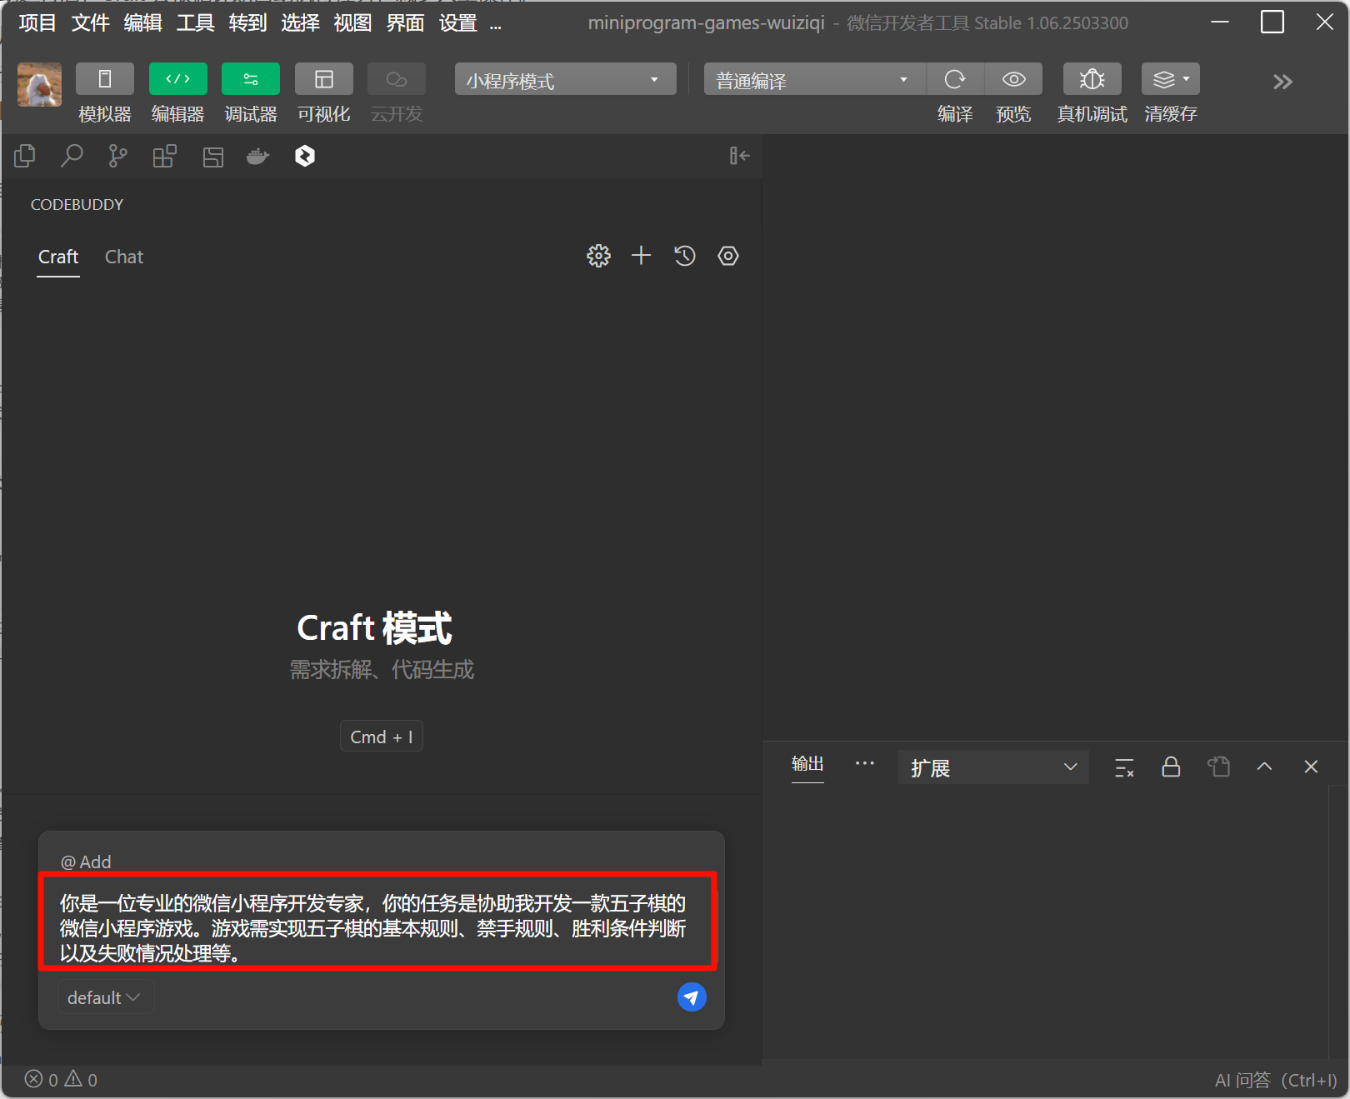Open the 普通编译 compile mode dropdown
The height and width of the screenshot is (1099, 1350).
(813, 80)
